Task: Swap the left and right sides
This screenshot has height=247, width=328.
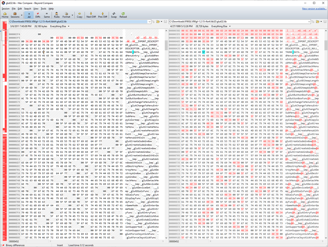Action: 114,15
